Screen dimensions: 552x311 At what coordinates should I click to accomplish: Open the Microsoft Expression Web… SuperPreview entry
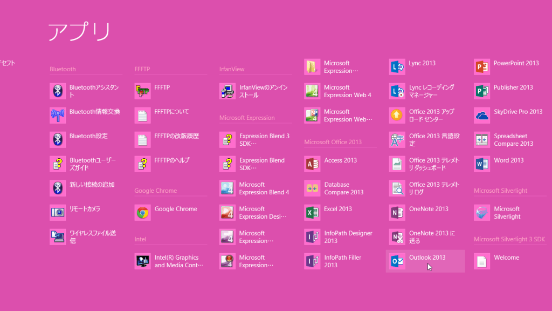tap(339, 116)
